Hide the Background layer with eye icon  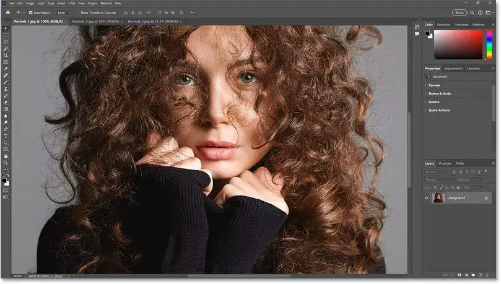click(x=427, y=198)
